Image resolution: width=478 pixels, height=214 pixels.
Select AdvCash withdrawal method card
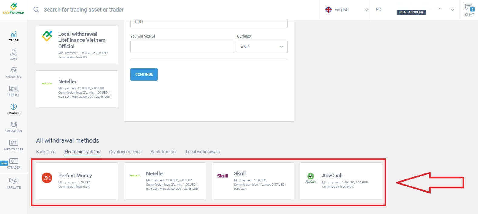tap(341, 181)
